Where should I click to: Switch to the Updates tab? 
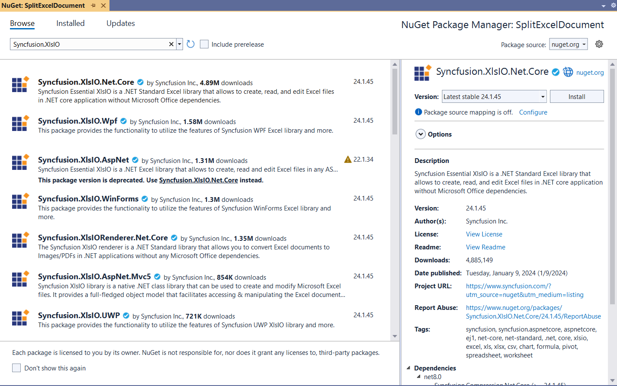point(121,23)
